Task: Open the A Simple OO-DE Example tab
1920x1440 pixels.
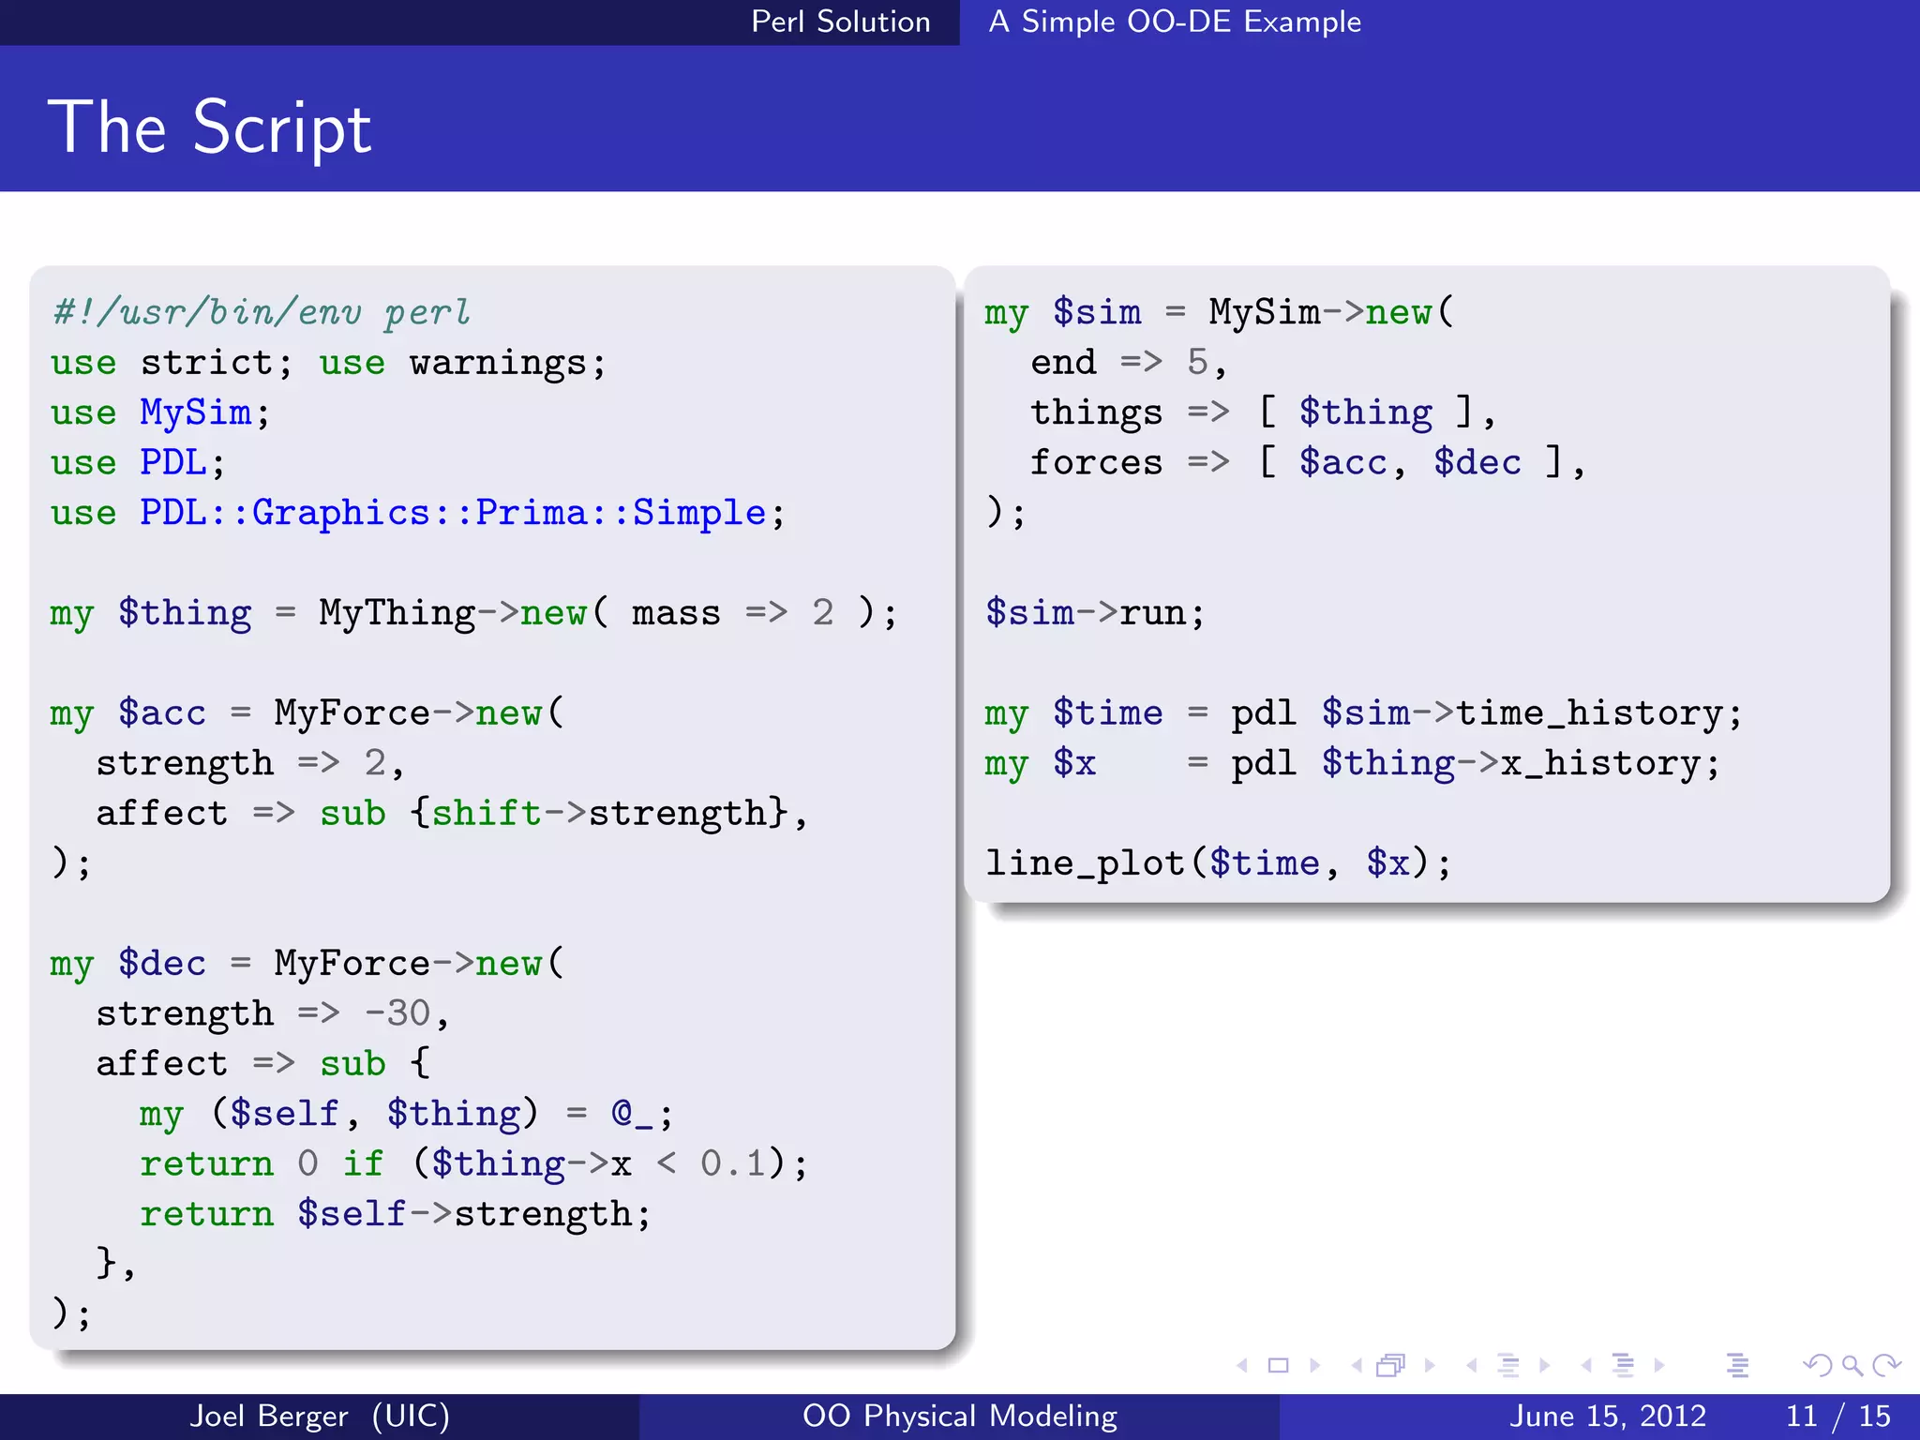Action: click(1175, 22)
